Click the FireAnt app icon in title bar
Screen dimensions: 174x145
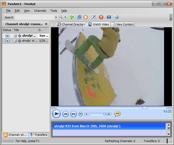pos(4,4)
